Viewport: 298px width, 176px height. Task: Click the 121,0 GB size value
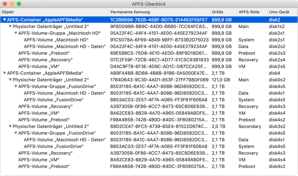pyautogui.click(x=221, y=80)
